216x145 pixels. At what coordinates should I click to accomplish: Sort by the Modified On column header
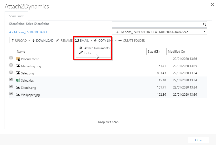[176, 52]
